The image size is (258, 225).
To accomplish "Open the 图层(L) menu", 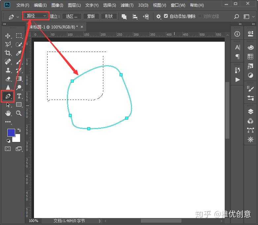I will (x=74, y=5).
